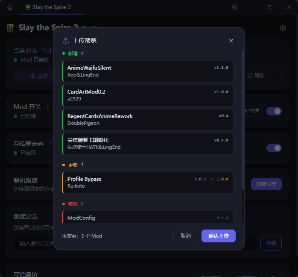Click the upload preview list scrollbar
The height and width of the screenshot is (277, 298).
tap(242, 120)
